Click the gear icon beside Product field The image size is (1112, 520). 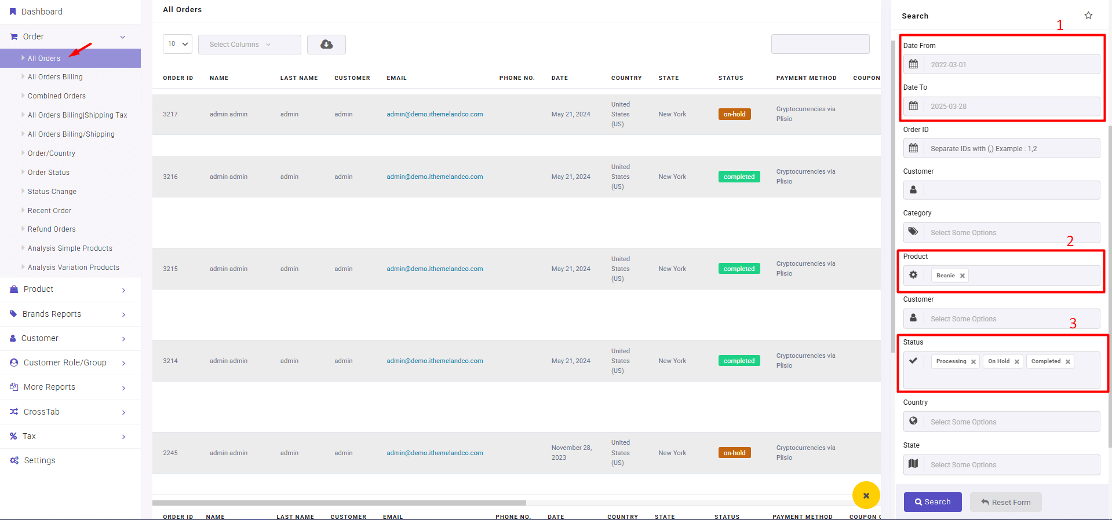[x=913, y=275]
